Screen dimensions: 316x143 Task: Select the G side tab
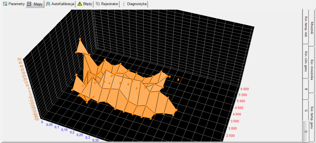coord(306,111)
